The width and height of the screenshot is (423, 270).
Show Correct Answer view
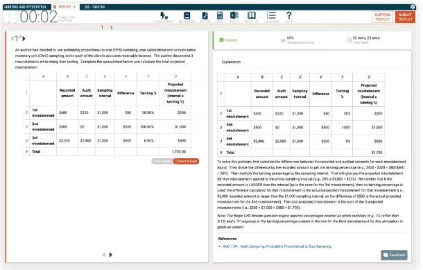(186, 161)
